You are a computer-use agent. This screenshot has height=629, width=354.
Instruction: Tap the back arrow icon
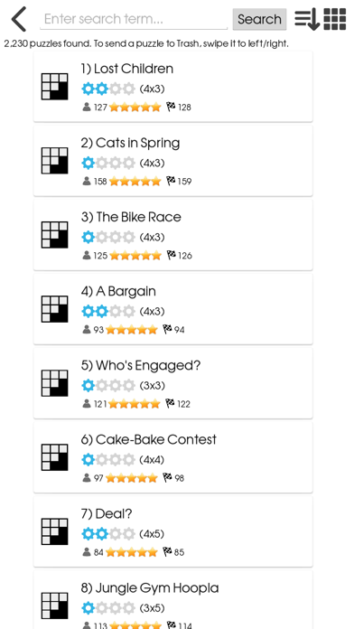point(19,19)
